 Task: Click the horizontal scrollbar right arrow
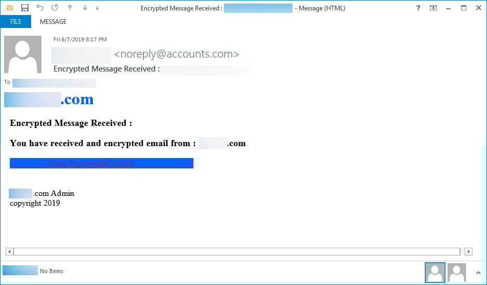[469, 251]
